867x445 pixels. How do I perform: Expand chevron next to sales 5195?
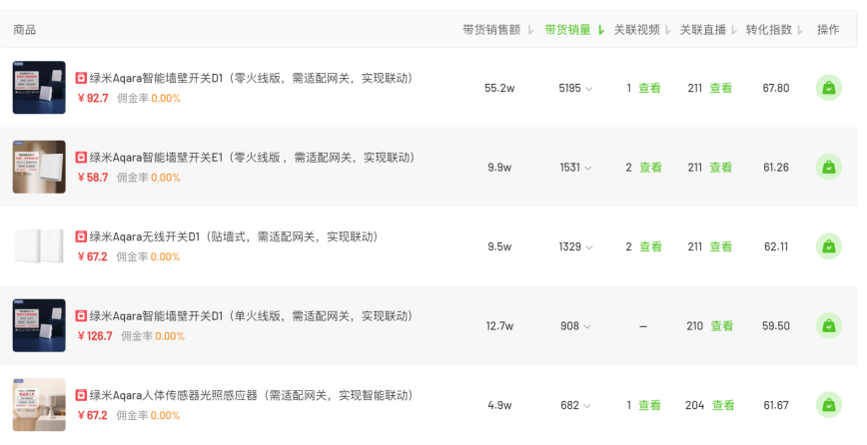[589, 89]
